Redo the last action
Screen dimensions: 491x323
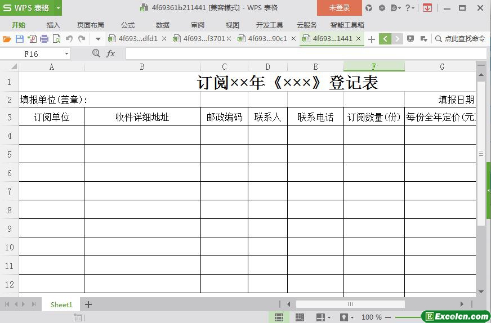[82, 39]
